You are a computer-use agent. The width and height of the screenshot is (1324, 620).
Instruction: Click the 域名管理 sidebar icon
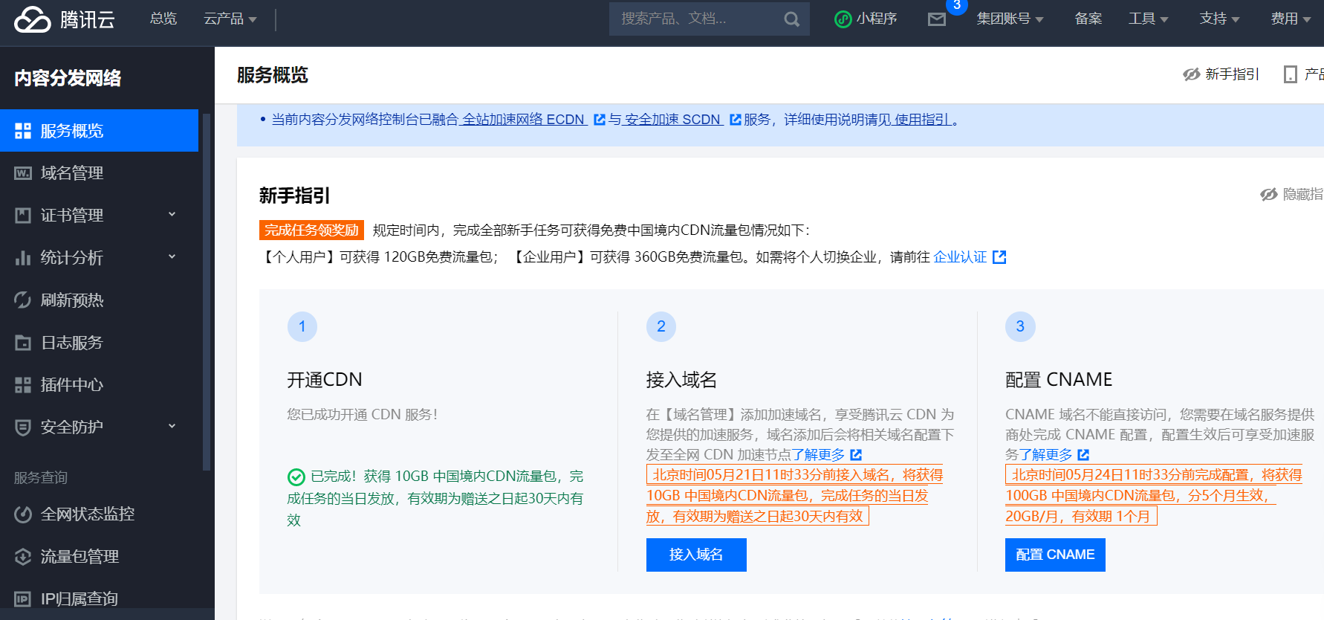[x=23, y=173]
